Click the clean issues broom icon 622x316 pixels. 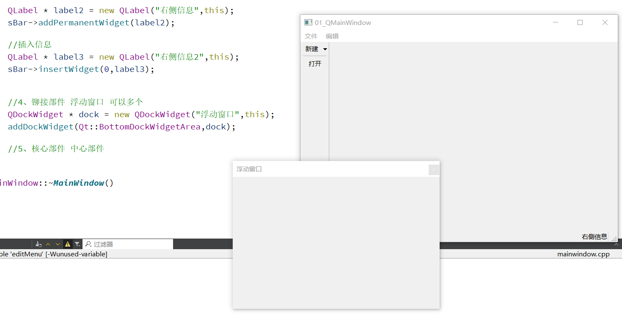[38, 244]
